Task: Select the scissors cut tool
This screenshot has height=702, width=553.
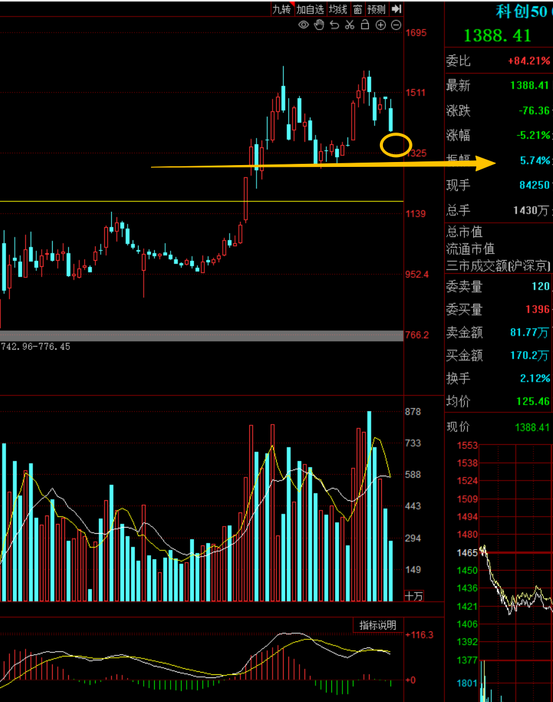Action: pos(350,25)
